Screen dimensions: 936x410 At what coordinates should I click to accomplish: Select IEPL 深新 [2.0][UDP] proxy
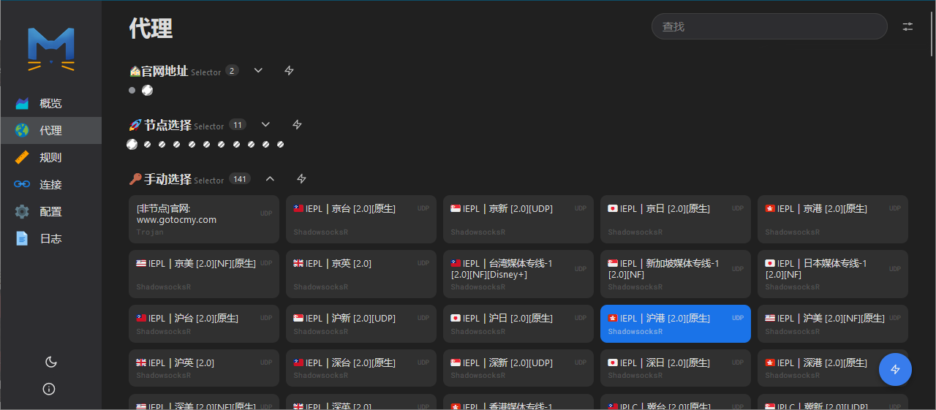coord(518,368)
